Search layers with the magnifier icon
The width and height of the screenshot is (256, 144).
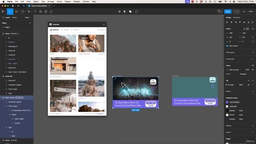[x=3, y=18]
